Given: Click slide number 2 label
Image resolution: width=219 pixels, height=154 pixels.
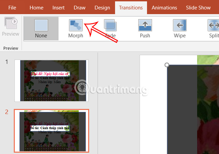Looking at the screenshot, I should (7, 112).
